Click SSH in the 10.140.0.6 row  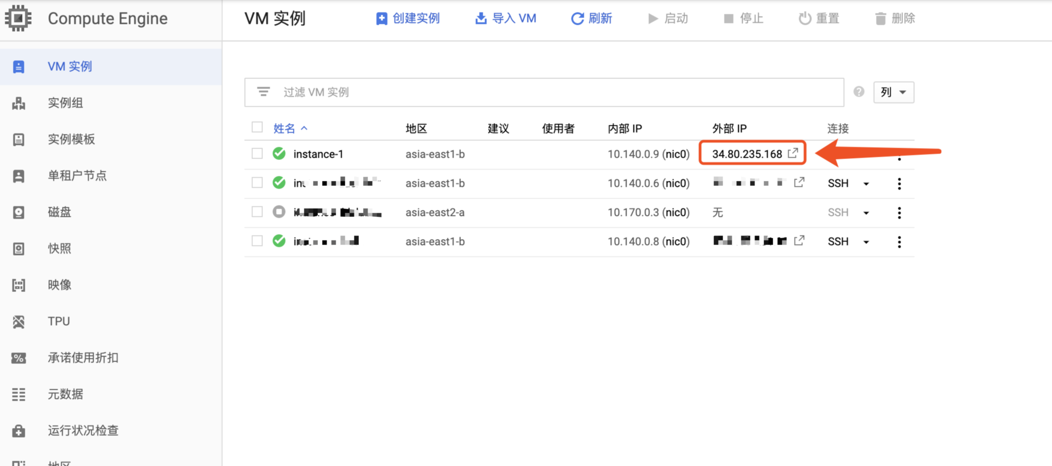838,183
